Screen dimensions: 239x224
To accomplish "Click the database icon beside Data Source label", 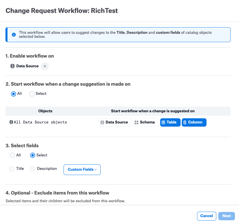I will click(x=12, y=66).
